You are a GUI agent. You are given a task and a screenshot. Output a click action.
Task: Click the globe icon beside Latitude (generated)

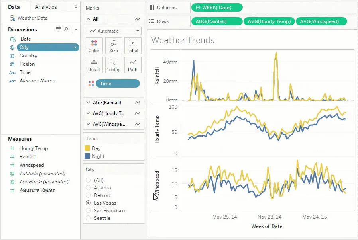coord(12,174)
